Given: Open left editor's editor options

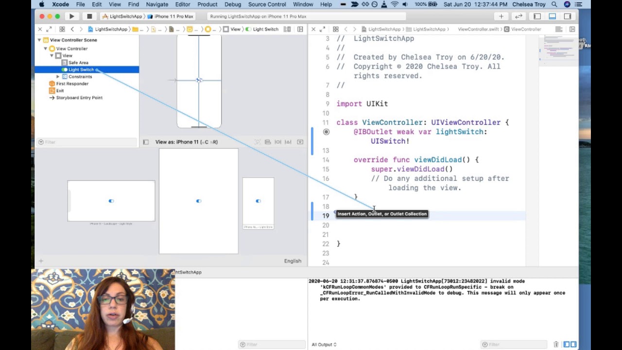Looking at the screenshot, I should click(287, 29).
